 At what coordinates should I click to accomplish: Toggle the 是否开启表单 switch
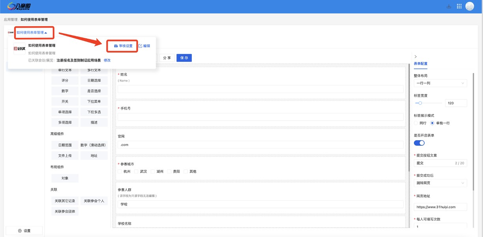[x=419, y=143]
